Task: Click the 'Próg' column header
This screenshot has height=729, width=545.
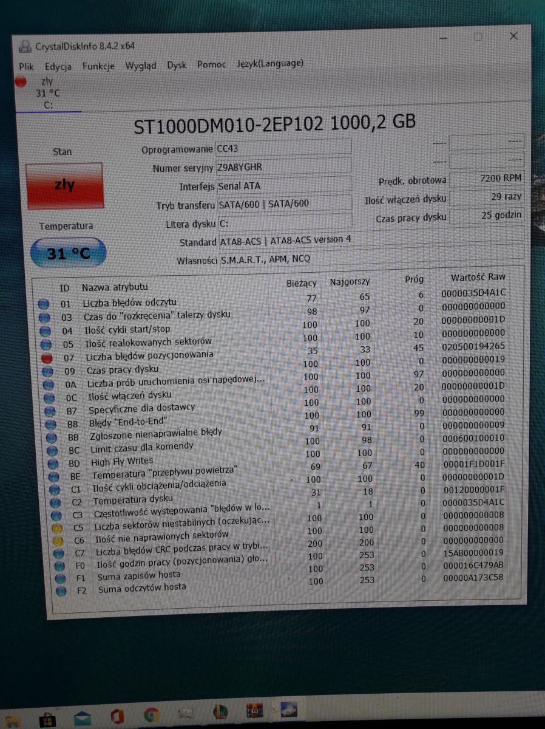Action: click(415, 279)
